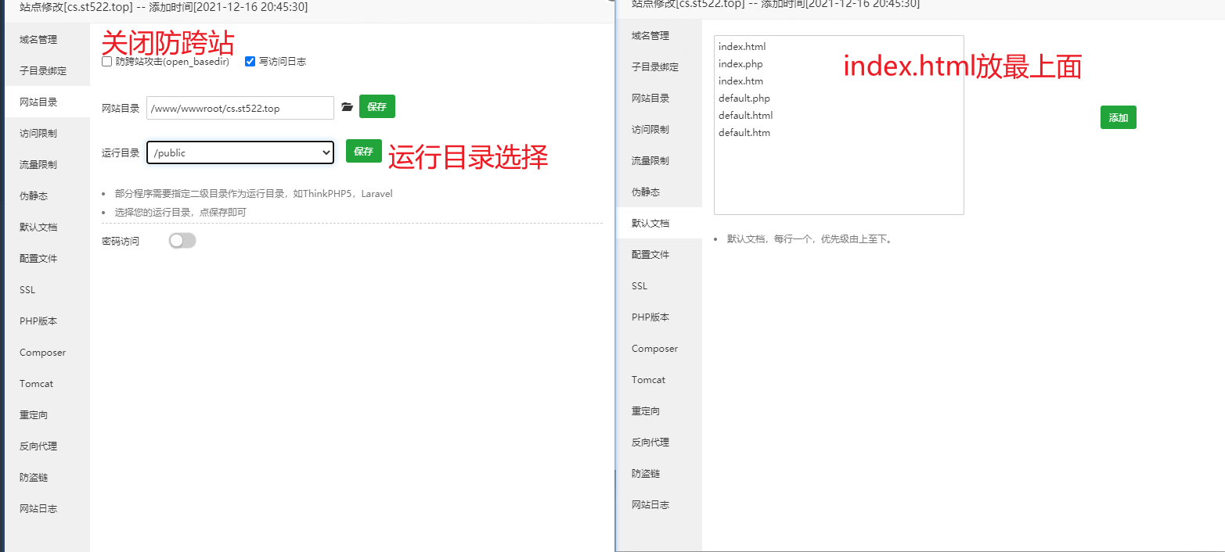
Task: Open the SSL settings tab
Action: coord(27,289)
